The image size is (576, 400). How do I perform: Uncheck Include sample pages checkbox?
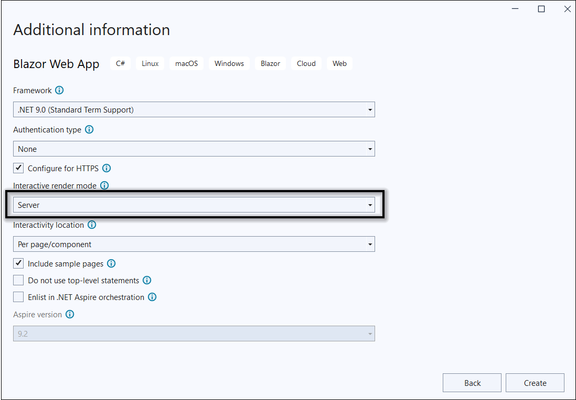[x=18, y=263]
